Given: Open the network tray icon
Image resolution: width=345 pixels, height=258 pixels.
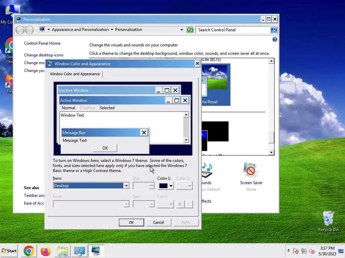Looking at the screenshot, I should (304, 251).
